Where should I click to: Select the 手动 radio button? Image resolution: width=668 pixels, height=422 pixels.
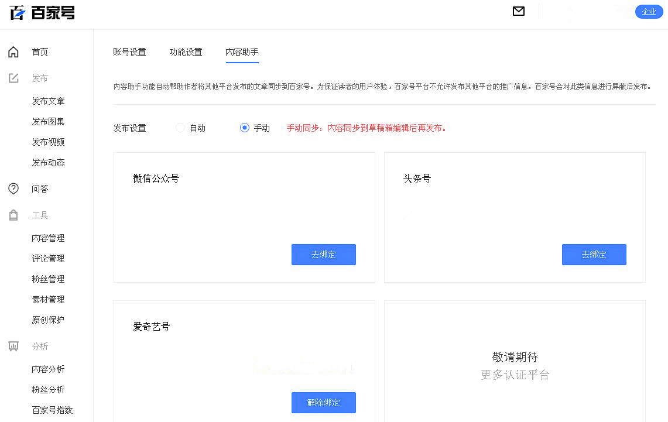click(x=245, y=128)
